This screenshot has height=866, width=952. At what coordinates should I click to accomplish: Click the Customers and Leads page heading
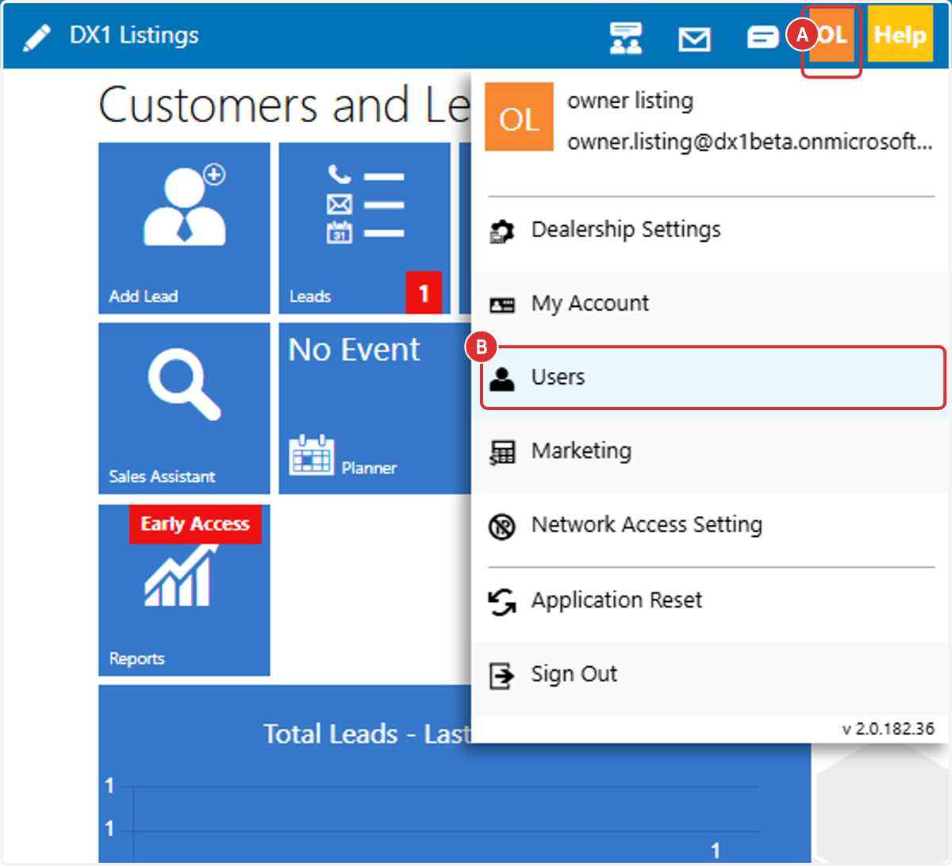pos(284,105)
